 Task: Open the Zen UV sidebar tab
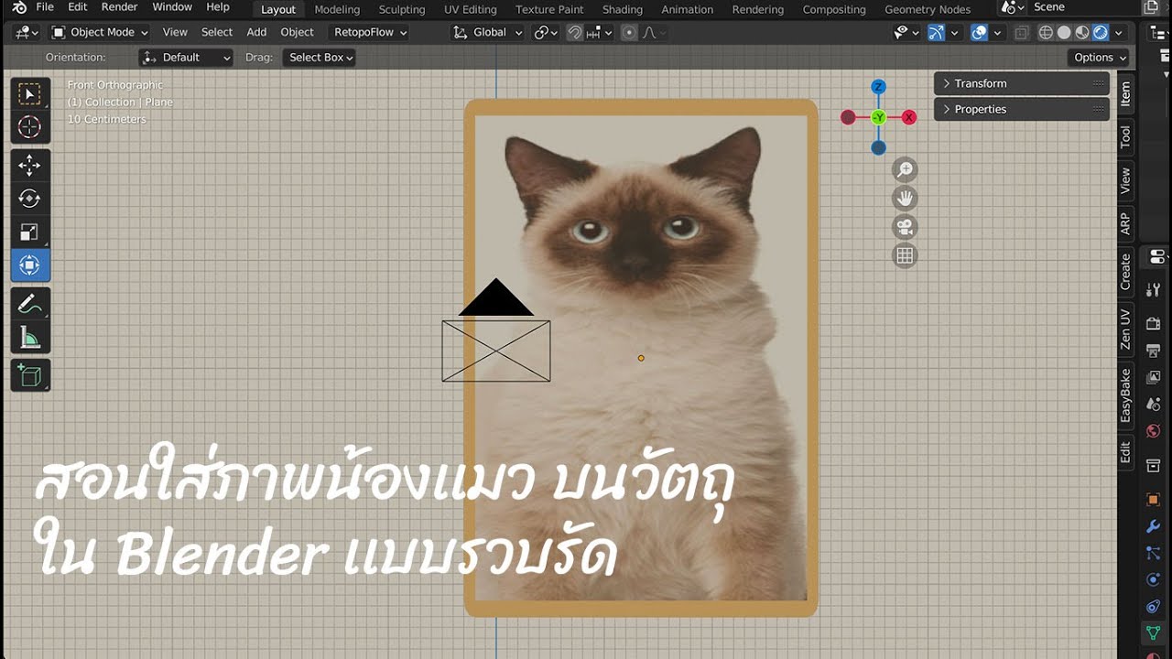pyautogui.click(x=1125, y=329)
